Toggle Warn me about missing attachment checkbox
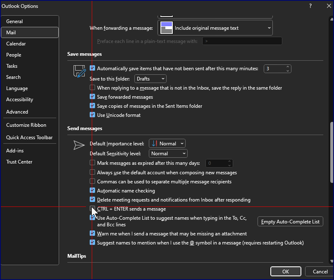This screenshot has width=334, height=280. pyautogui.click(x=92, y=233)
